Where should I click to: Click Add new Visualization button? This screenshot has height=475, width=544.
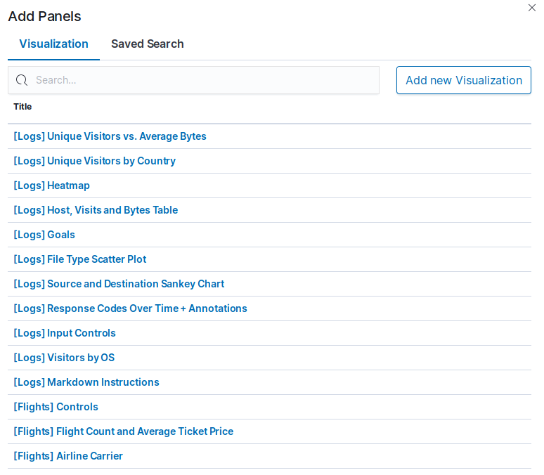coord(463,80)
